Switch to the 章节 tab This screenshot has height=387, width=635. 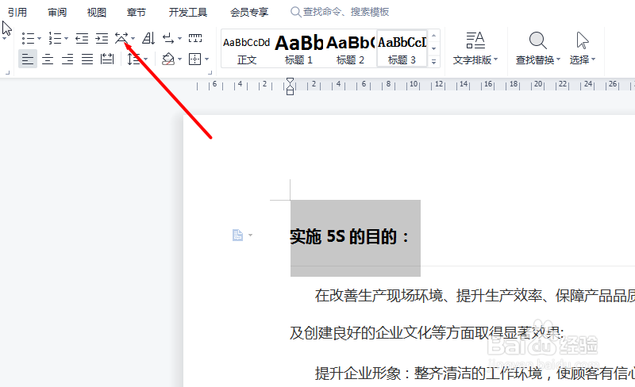click(x=137, y=12)
